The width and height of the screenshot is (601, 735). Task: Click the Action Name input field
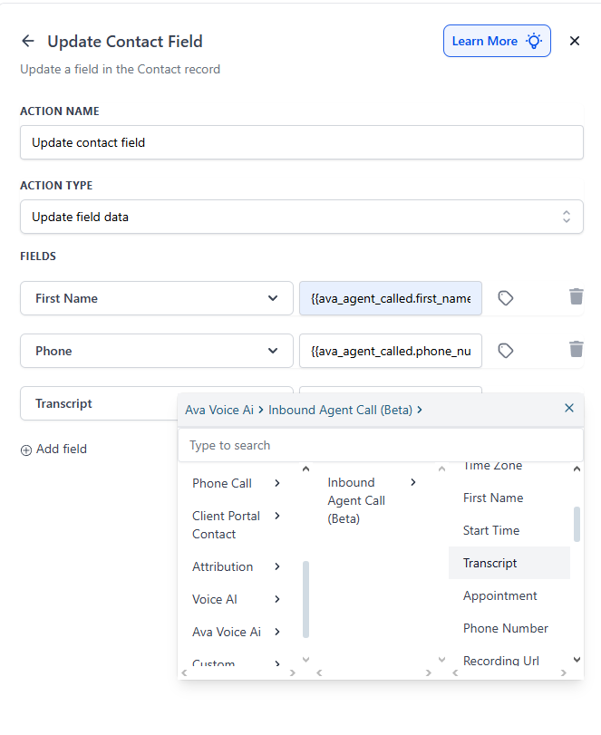pyautogui.click(x=302, y=142)
